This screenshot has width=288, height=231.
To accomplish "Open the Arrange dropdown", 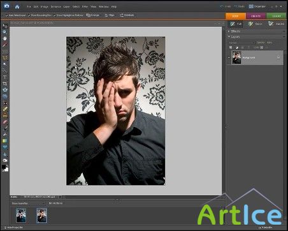I will (x=93, y=15).
